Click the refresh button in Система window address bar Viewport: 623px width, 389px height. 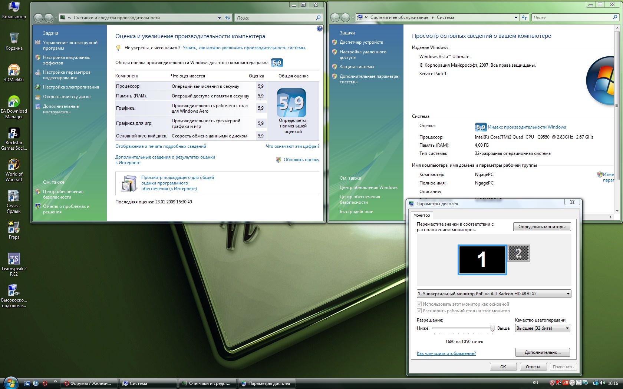point(524,17)
